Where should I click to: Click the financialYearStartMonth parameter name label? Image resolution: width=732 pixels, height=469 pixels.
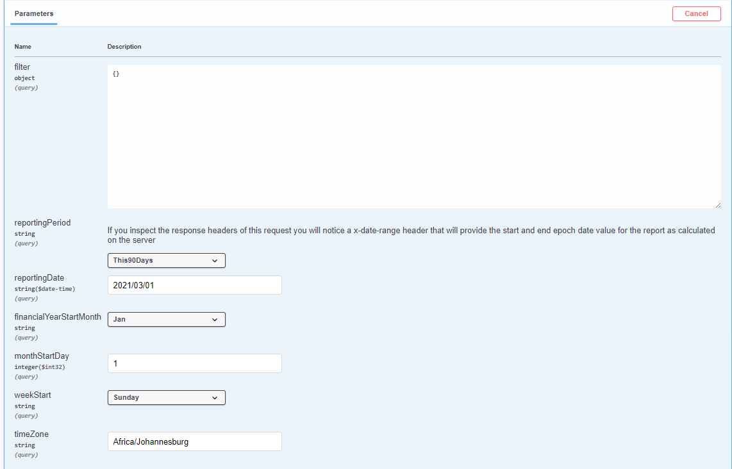58,317
